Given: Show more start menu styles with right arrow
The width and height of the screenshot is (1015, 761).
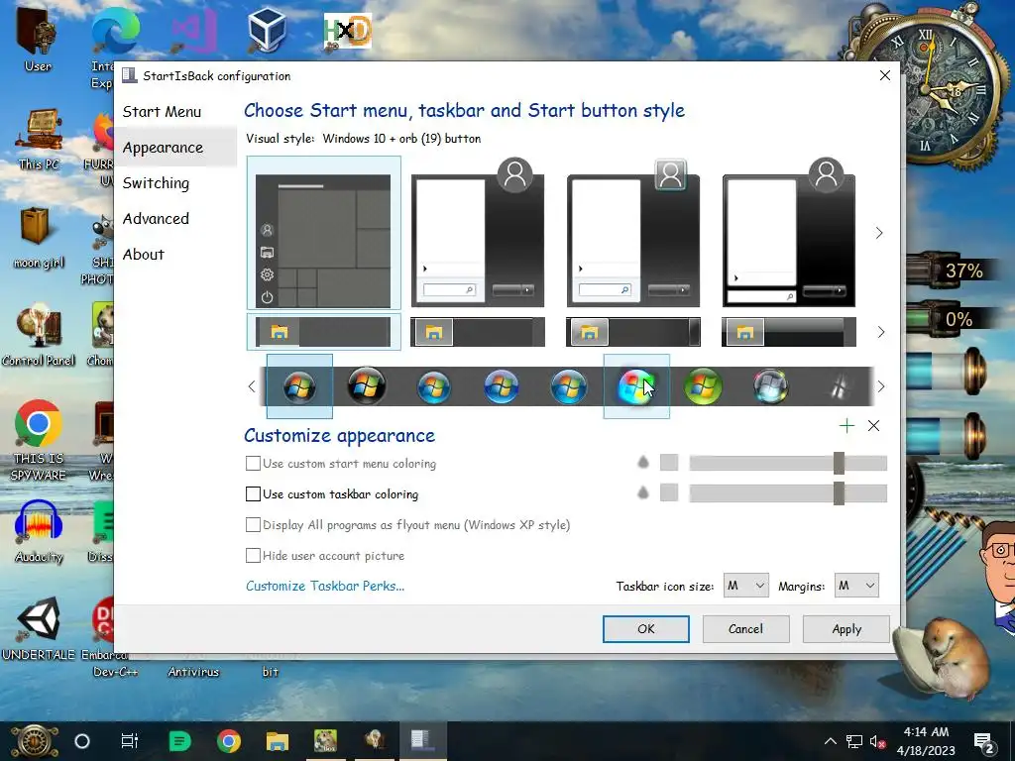Looking at the screenshot, I should point(879,233).
